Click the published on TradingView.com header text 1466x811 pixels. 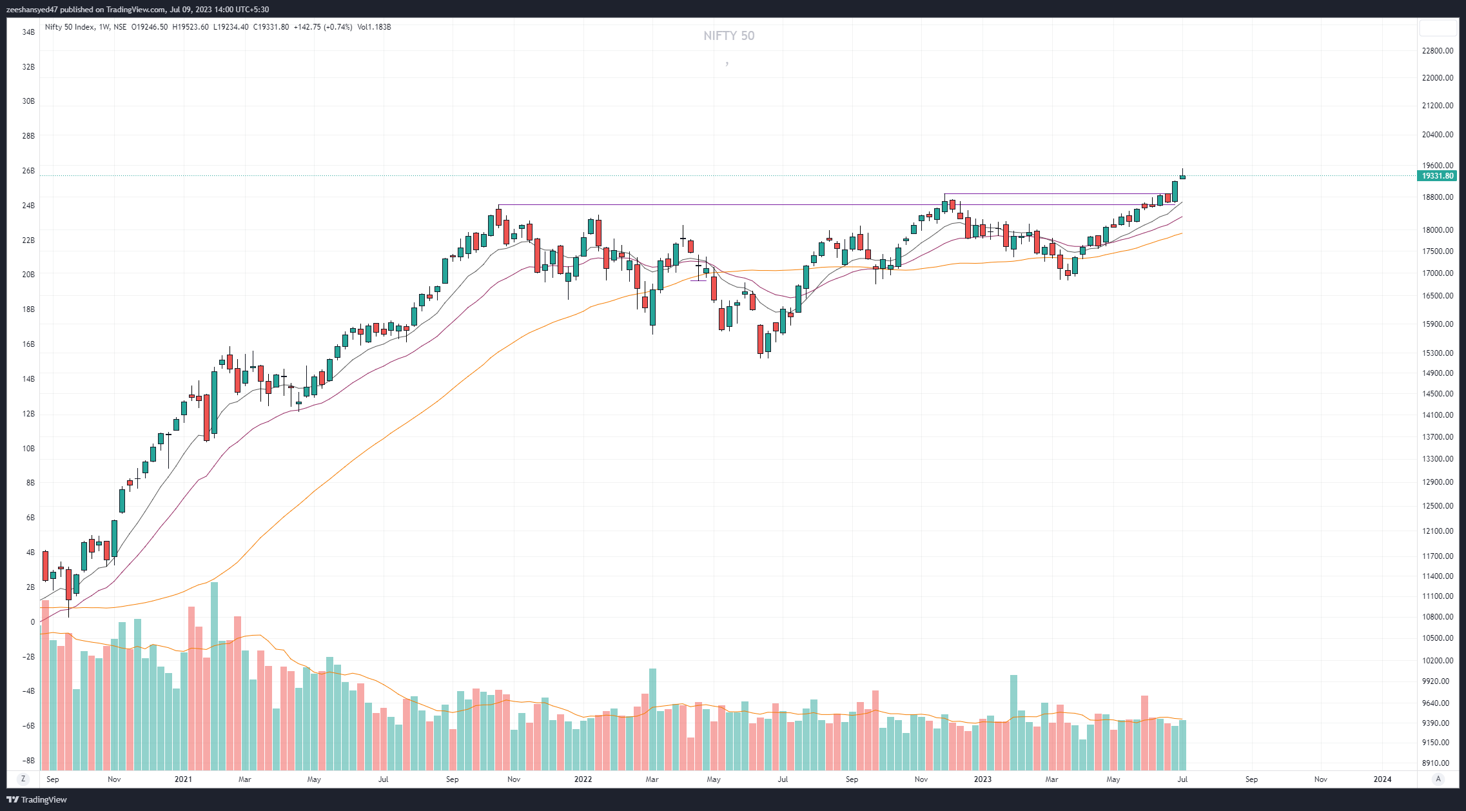point(113,9)
